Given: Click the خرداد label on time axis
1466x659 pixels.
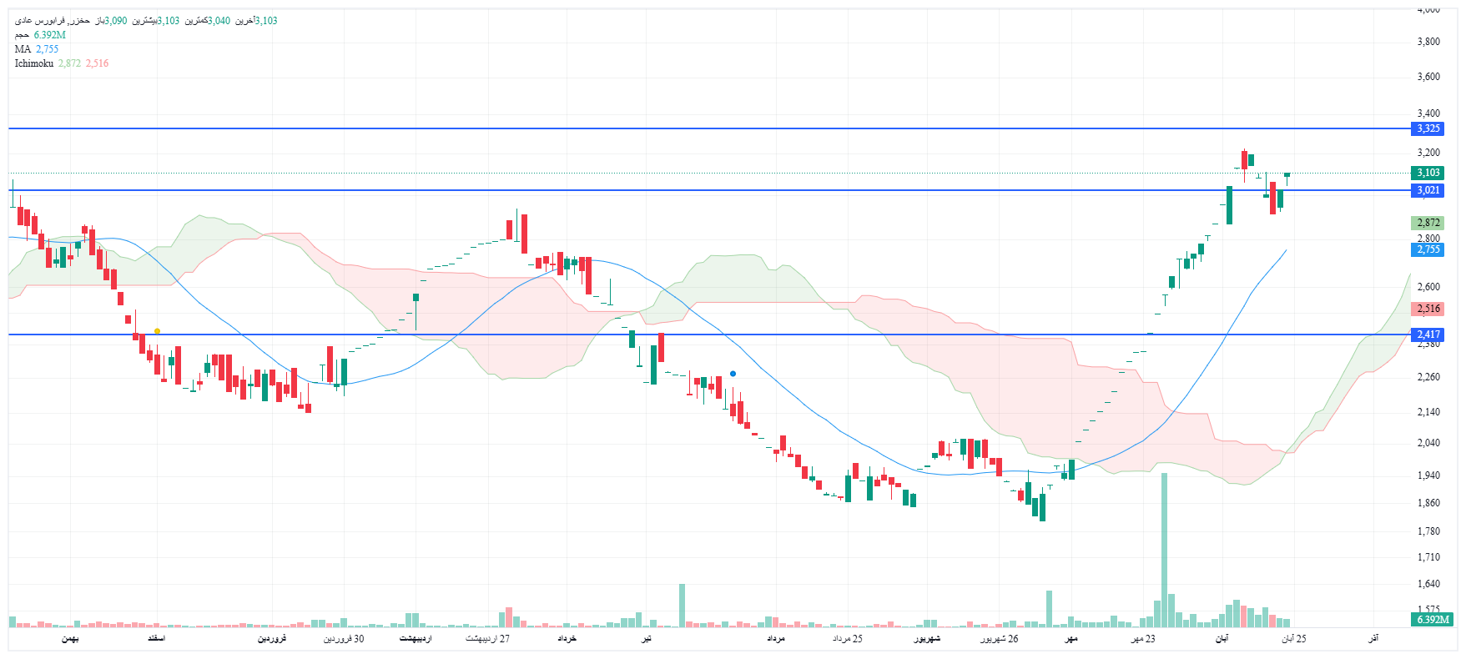Looking at the screenshot, I should coord(567,638).
